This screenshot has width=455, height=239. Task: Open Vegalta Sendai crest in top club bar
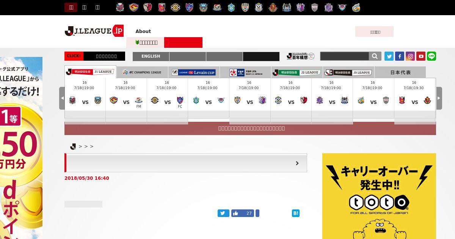coord(133,7)
